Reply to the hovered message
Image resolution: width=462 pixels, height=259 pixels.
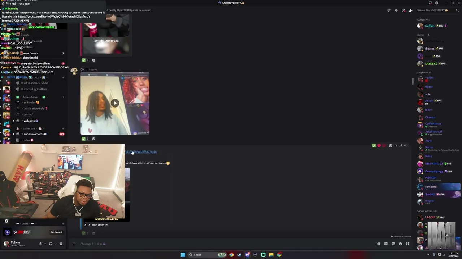pyautogui.click(x=396, y=146)
